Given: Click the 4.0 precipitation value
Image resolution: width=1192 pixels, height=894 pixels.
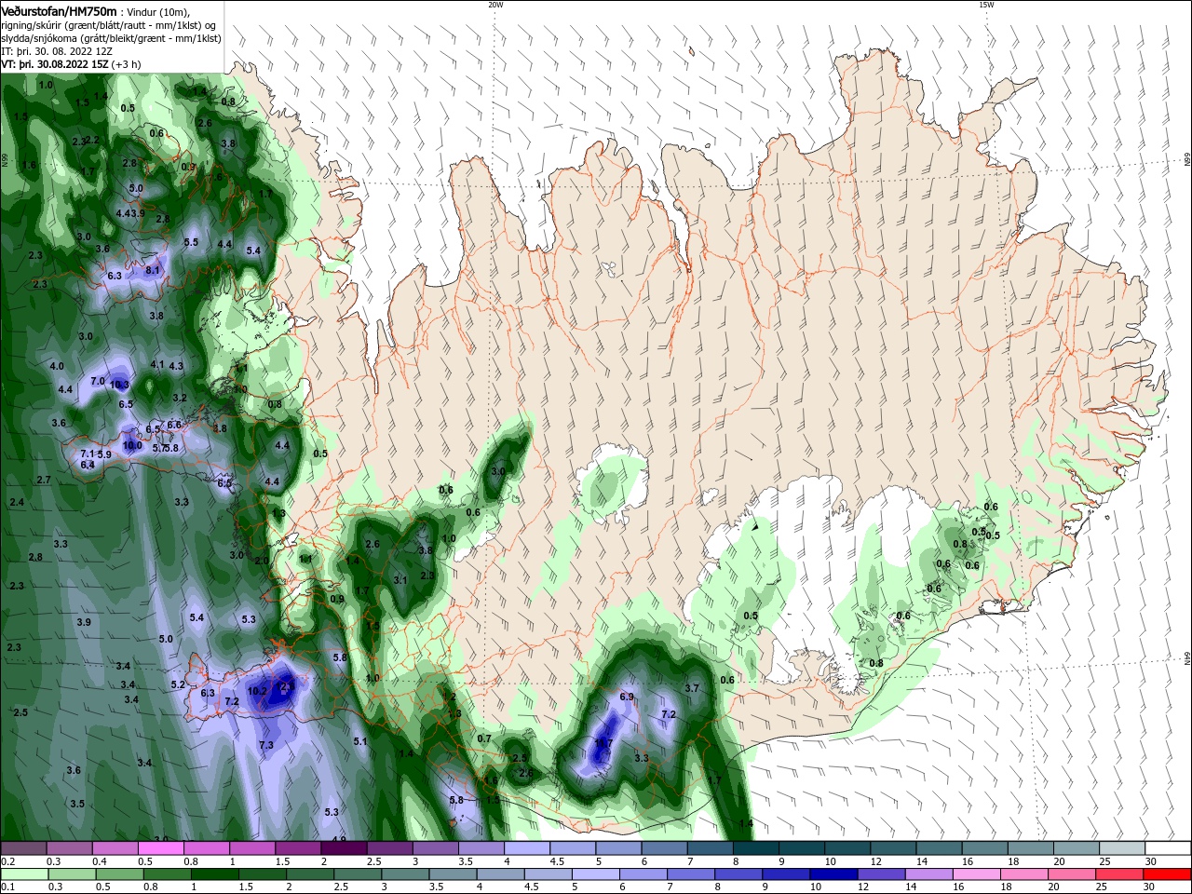Looking at the screenshot, I should (57, 366).
